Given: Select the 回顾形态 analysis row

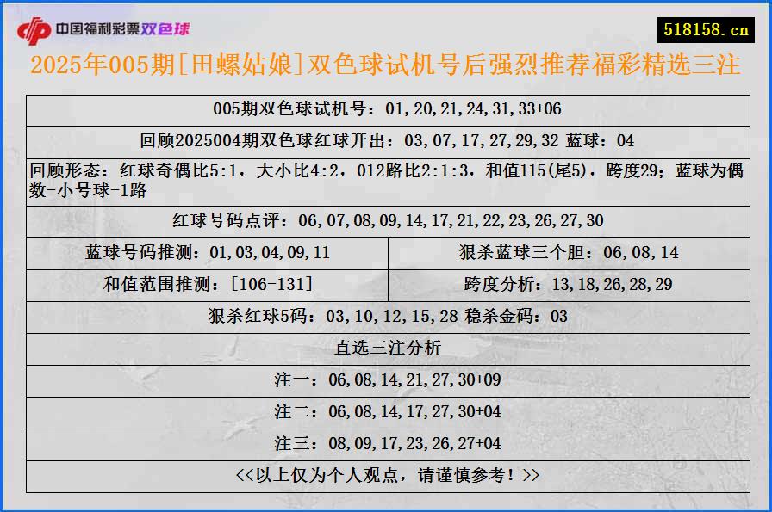Looking at the screenshot, I should (386, 176).
